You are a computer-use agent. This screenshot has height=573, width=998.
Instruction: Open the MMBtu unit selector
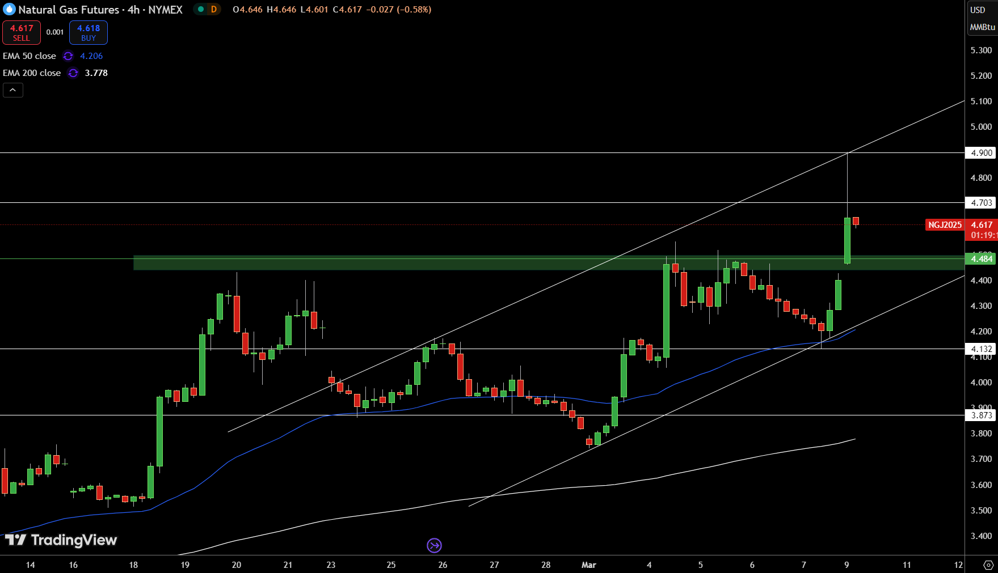(982, 27)
